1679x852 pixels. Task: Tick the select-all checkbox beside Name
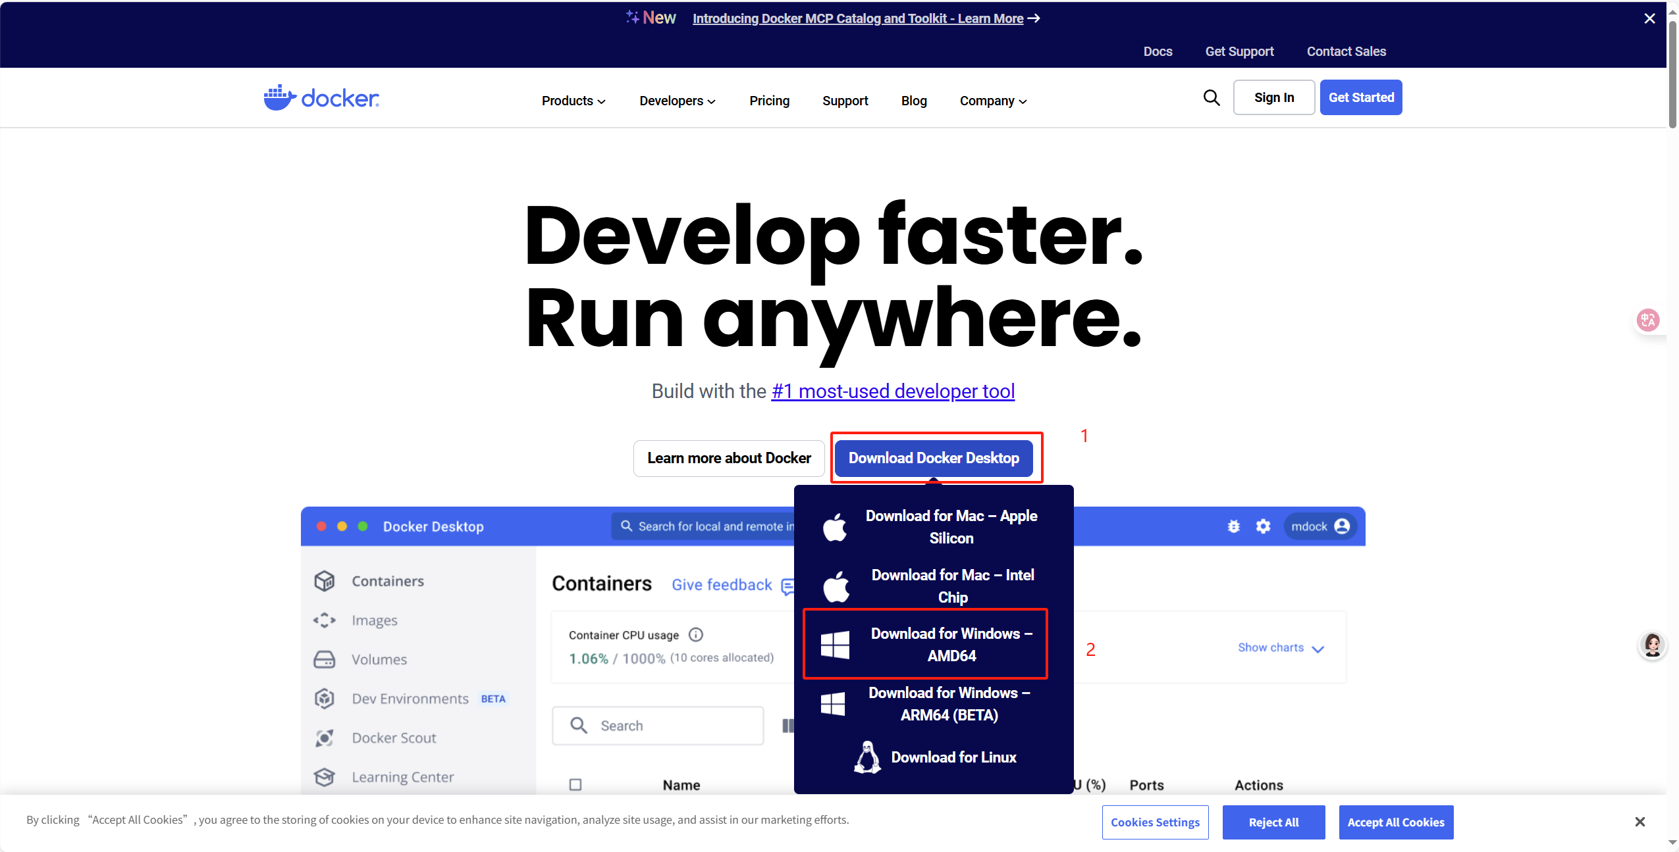click(575, 784)
